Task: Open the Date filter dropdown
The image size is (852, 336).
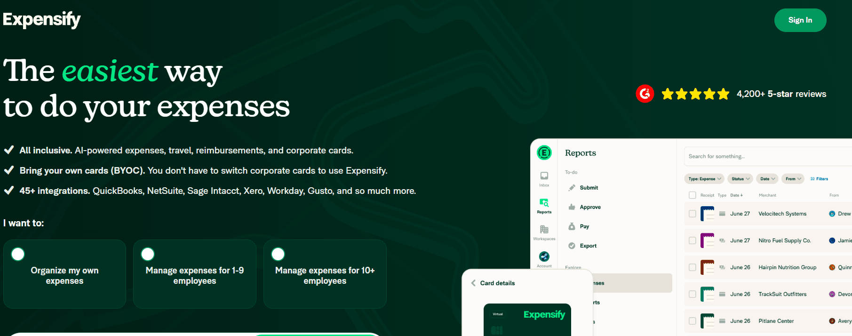Action: (x=767, y=179)
